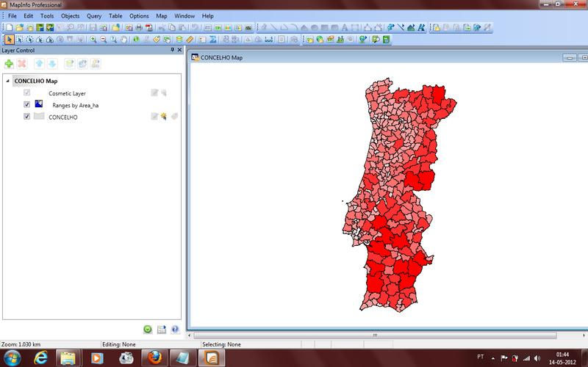Click the Show Legend icon
588x367 pixels.
coord(203,40)
